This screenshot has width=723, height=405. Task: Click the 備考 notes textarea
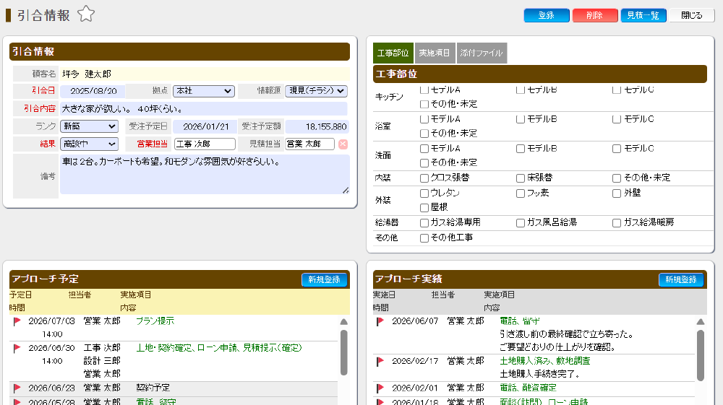tap(205, 175)
